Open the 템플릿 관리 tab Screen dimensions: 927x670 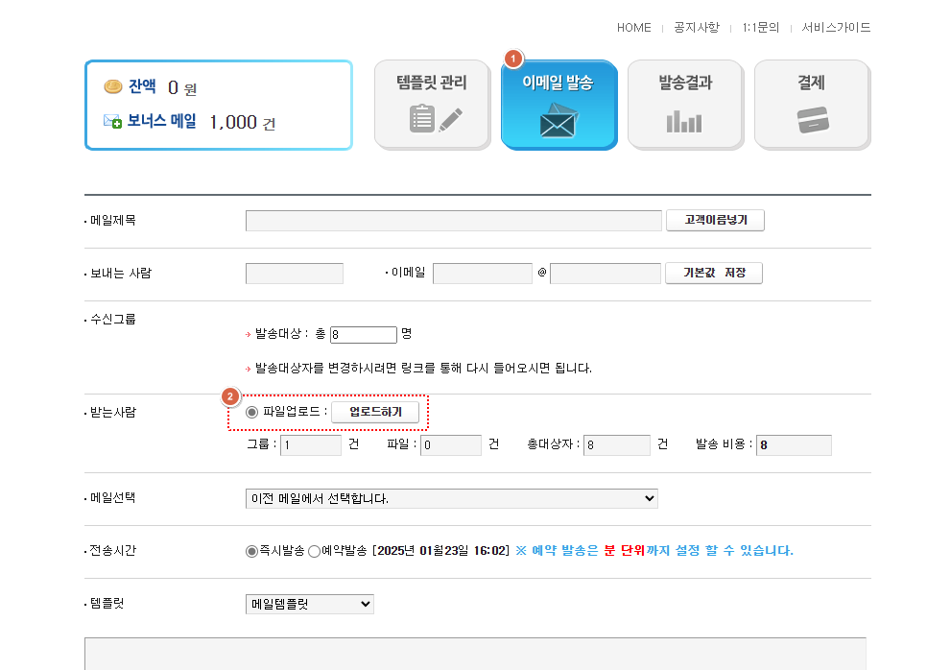[x=432, y=104]
